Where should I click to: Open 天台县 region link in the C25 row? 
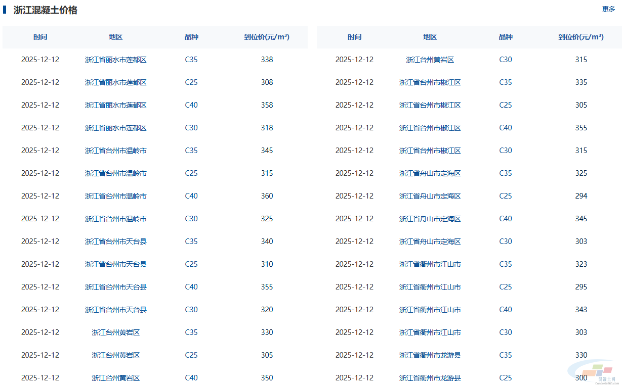115,264
